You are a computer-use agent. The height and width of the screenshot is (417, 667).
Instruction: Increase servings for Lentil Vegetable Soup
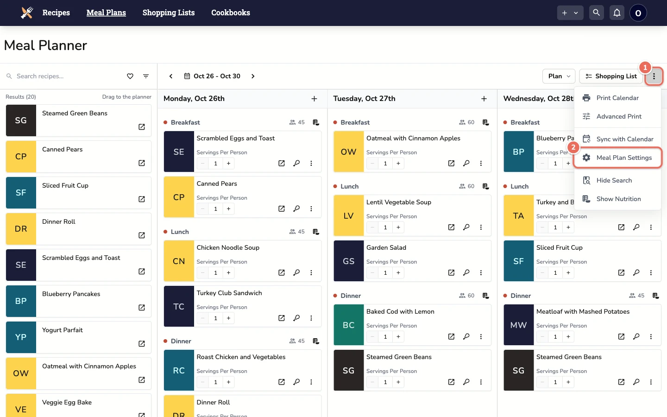(398, 227)
